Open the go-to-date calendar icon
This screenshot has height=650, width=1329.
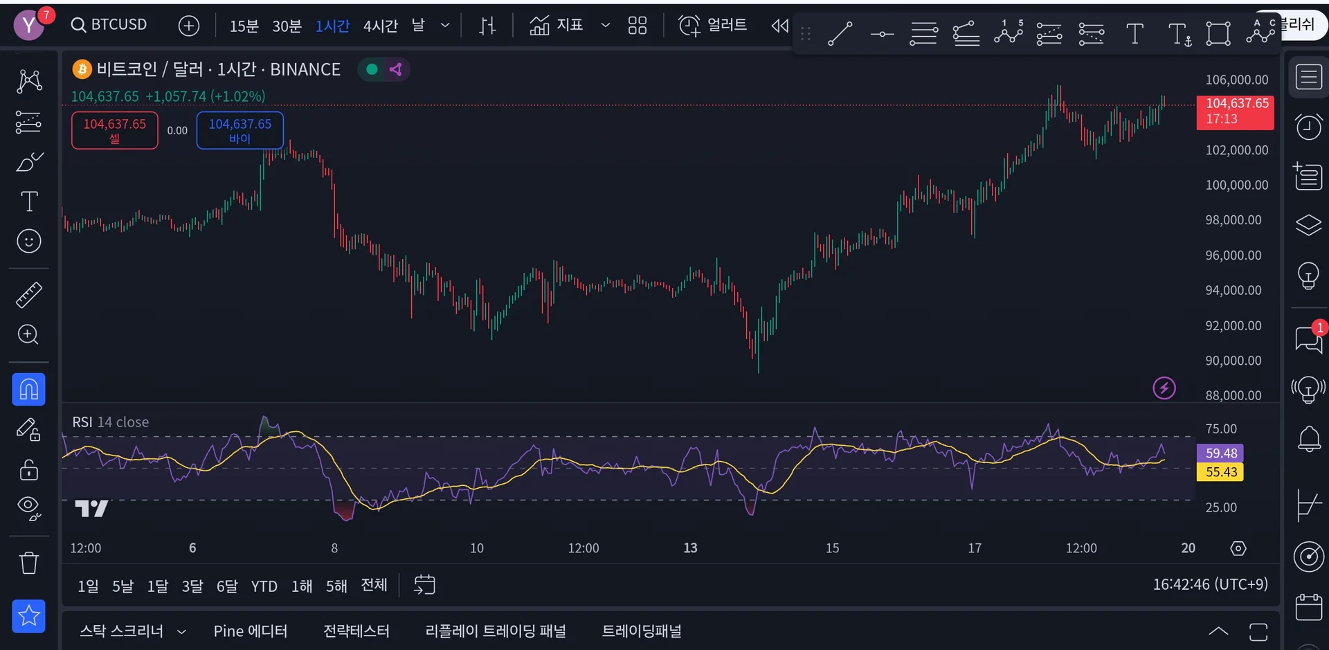[x=424, y=585]
